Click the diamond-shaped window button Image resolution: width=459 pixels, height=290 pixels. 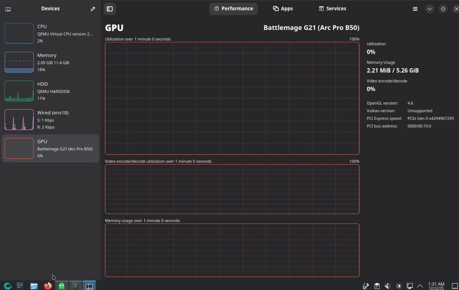coord(443,9)
